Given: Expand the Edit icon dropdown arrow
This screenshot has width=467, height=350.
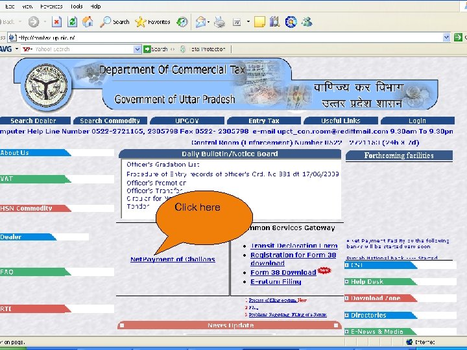Looking at the screenshot, I should pos(248,22).
